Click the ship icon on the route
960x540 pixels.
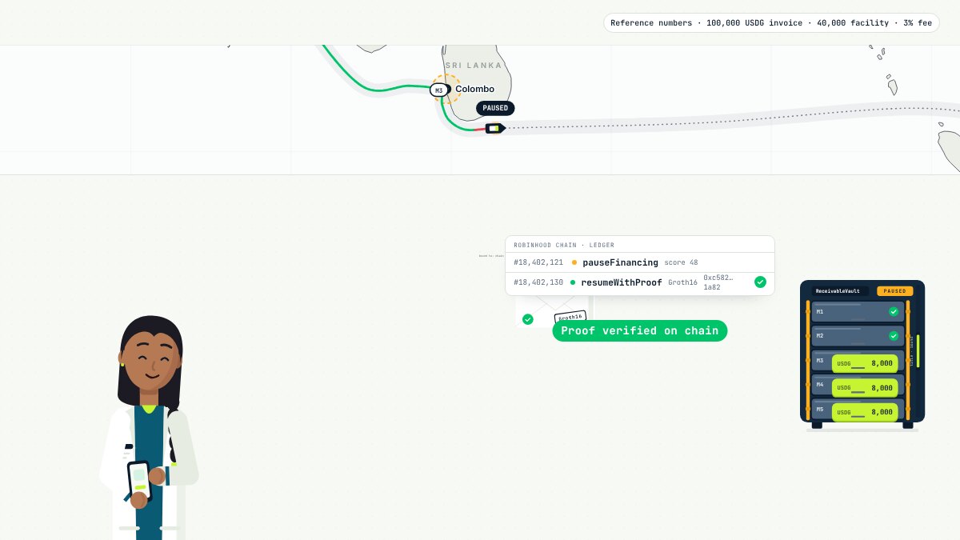[495, 128]
